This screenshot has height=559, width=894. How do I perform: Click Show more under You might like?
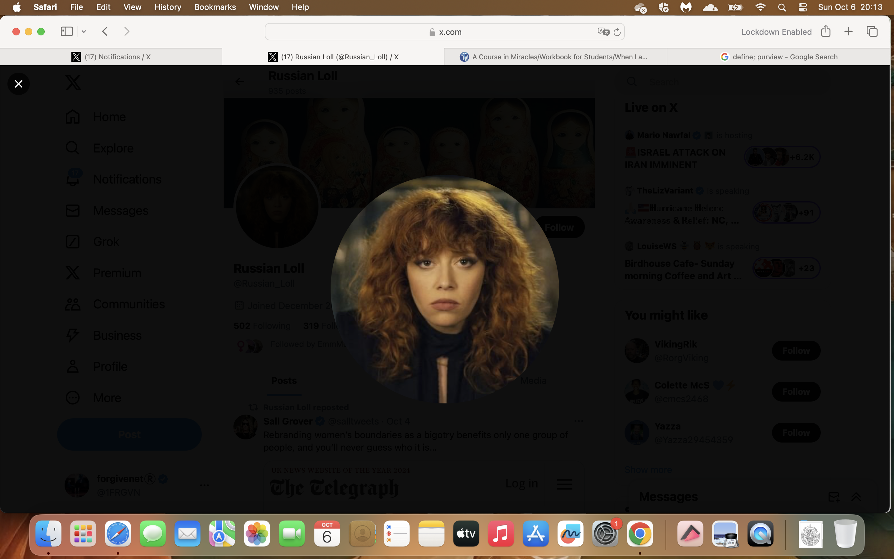[x=648, y=470]
